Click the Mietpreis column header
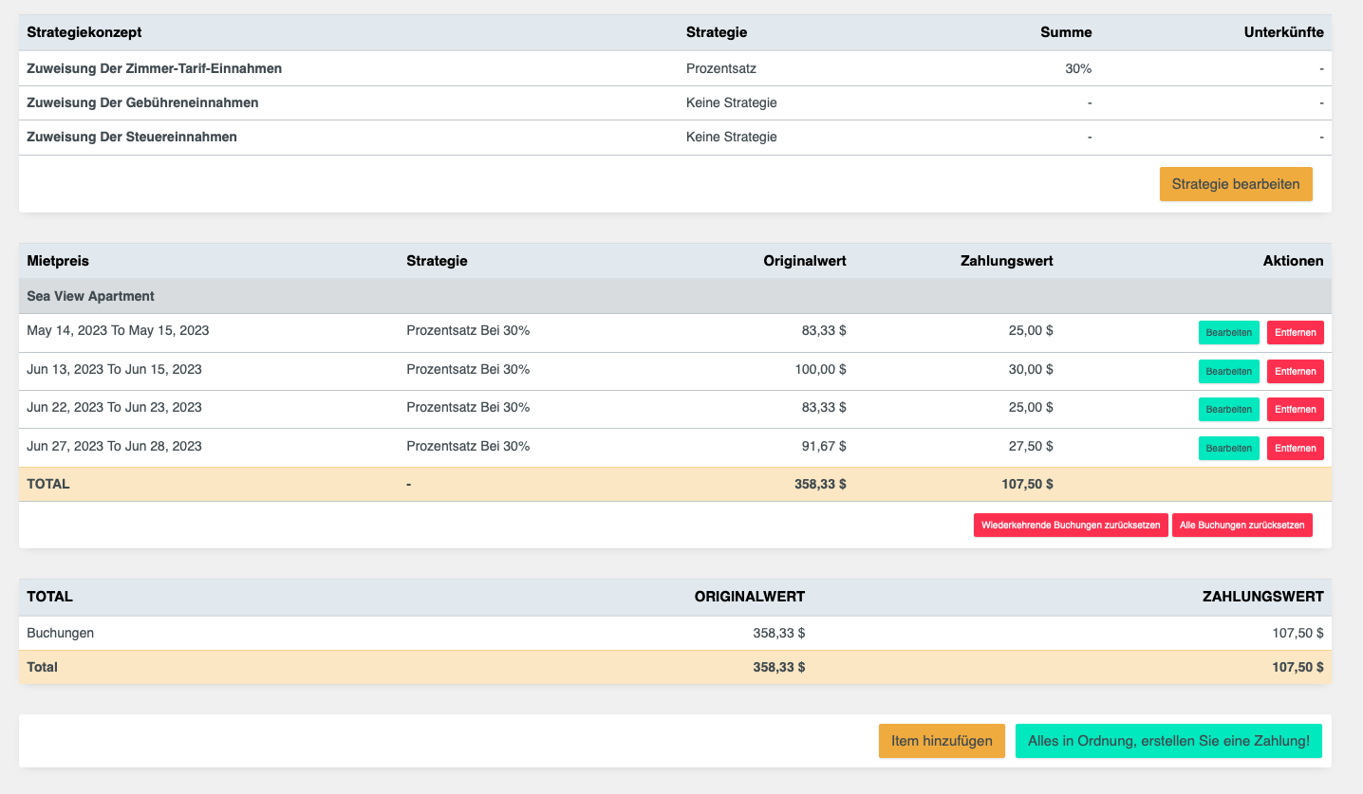Screen dimensions: 1363x794 point(58,261)
